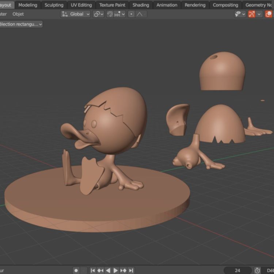Image resolution: width=274 pixels, height=274 pixels.
Task: Open the Shading workspace tab
Action: point(141,5)
